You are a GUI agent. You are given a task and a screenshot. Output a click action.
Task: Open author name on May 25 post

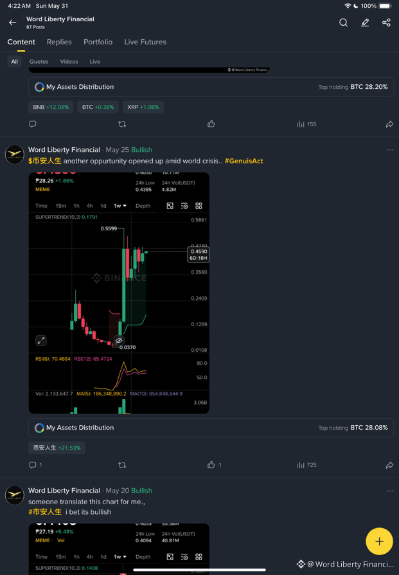64,150
